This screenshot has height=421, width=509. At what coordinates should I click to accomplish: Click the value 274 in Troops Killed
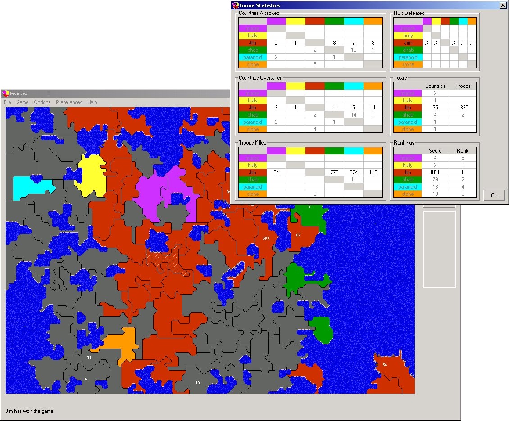354,172
